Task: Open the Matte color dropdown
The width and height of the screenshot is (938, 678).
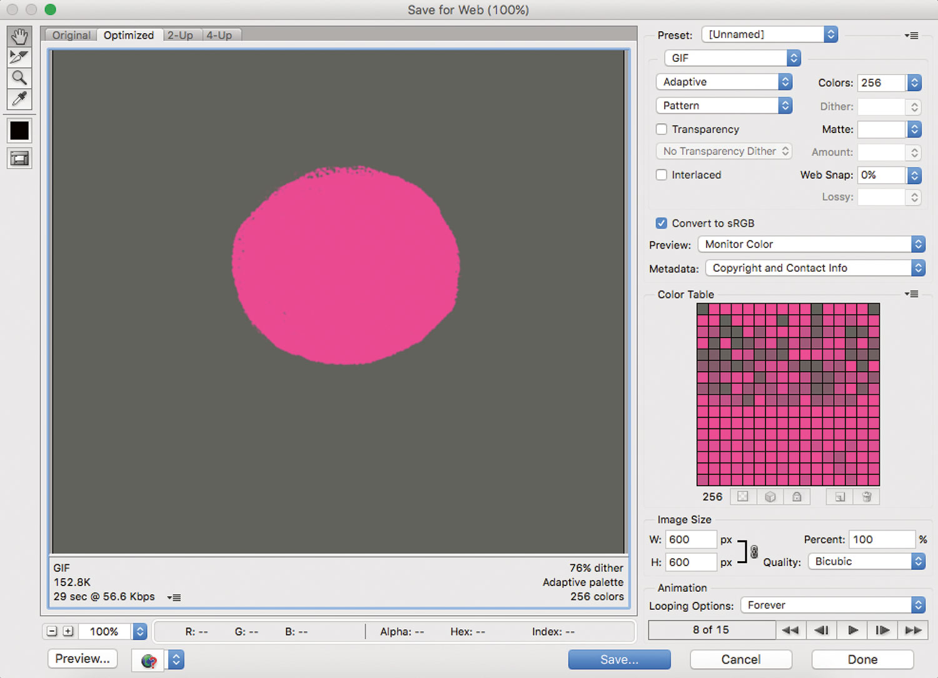Action: pyautogui.click(x=914, y=129)
